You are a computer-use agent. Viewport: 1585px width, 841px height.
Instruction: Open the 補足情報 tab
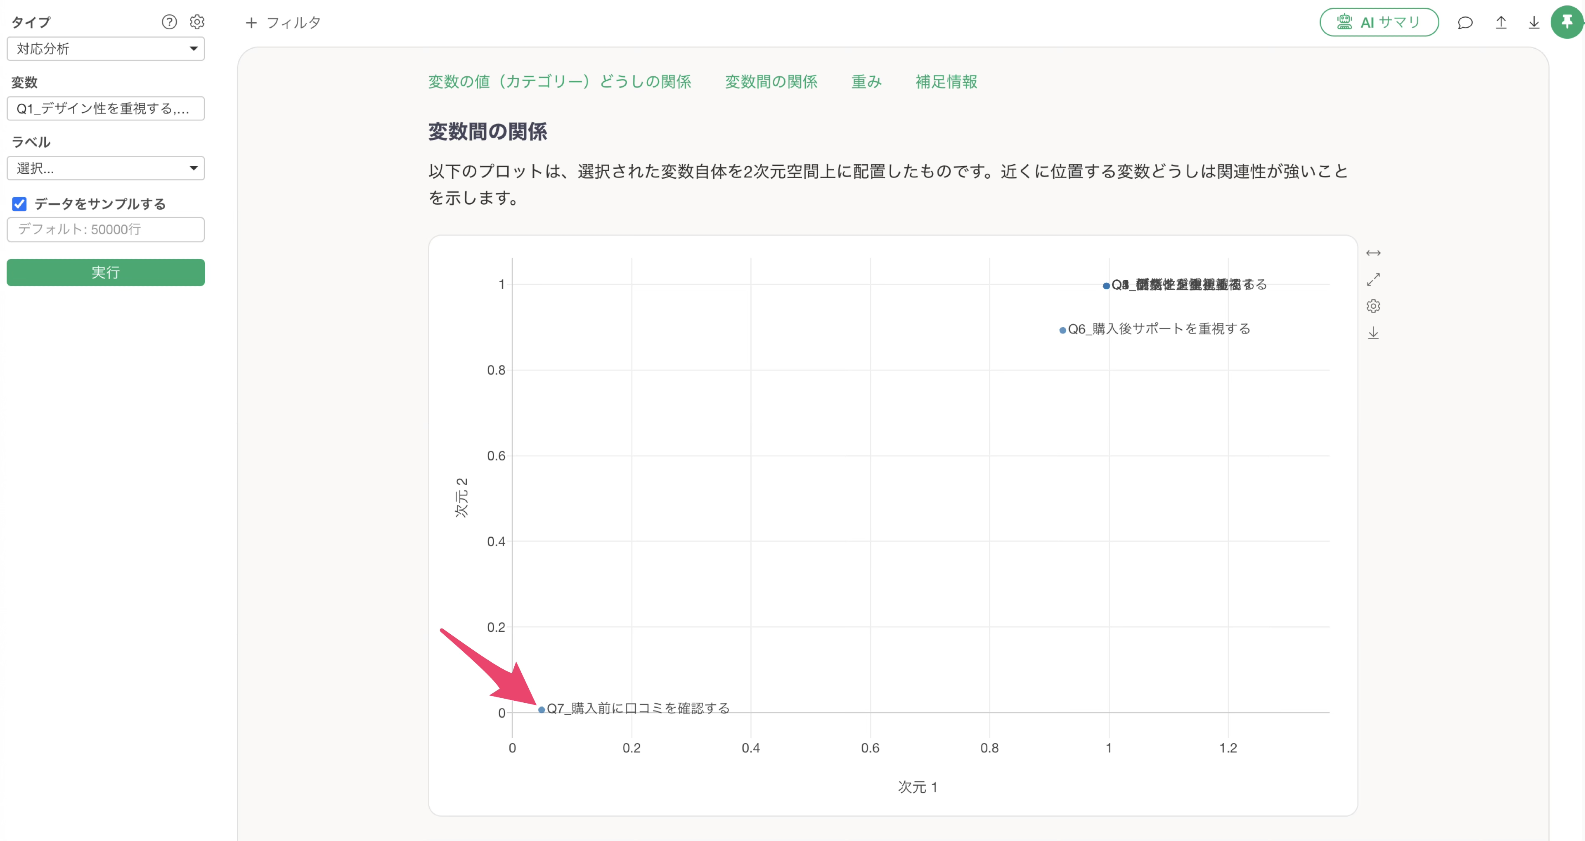[946, 82]
